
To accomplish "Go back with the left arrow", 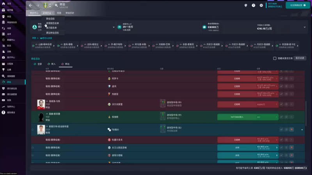I will pos(31,5).
